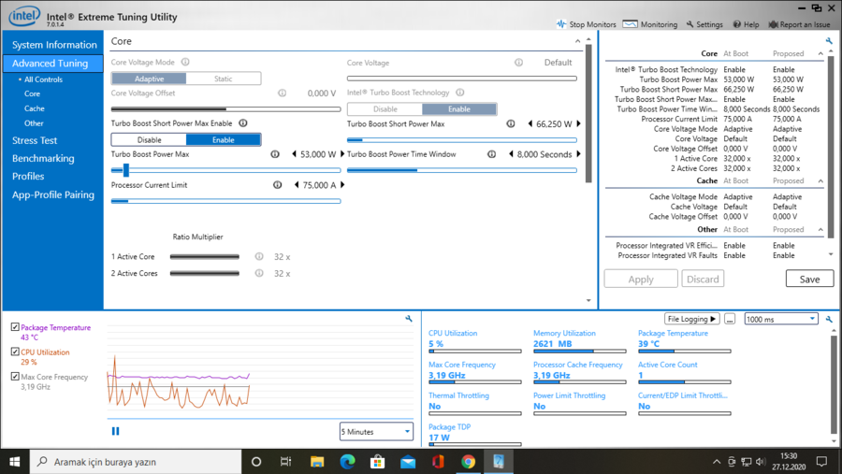Screen dimensions: 842x474
Task: Toggle Package Temperature graph checkbox
Action: click(15, 327)
